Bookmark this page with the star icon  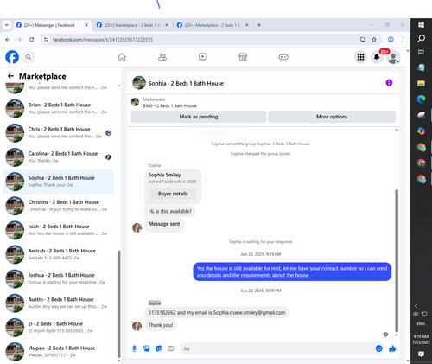pos(374,40)
